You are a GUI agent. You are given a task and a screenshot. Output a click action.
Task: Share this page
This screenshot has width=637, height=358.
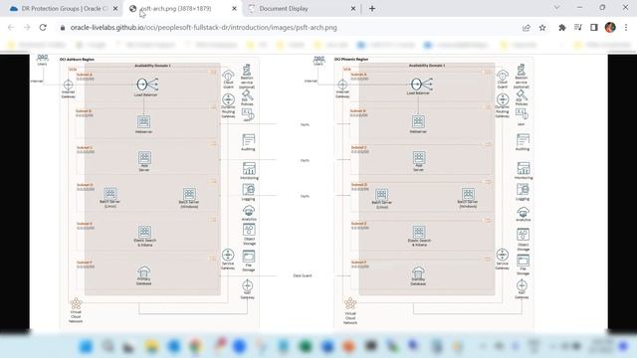pos(527,28)
